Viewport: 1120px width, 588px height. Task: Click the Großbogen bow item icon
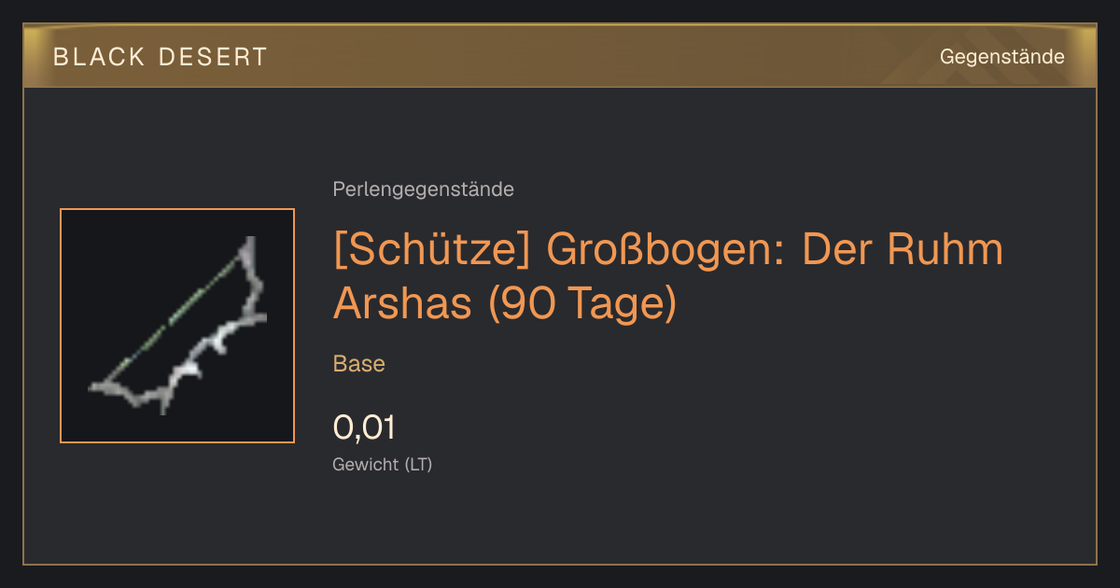coord(177,326)
